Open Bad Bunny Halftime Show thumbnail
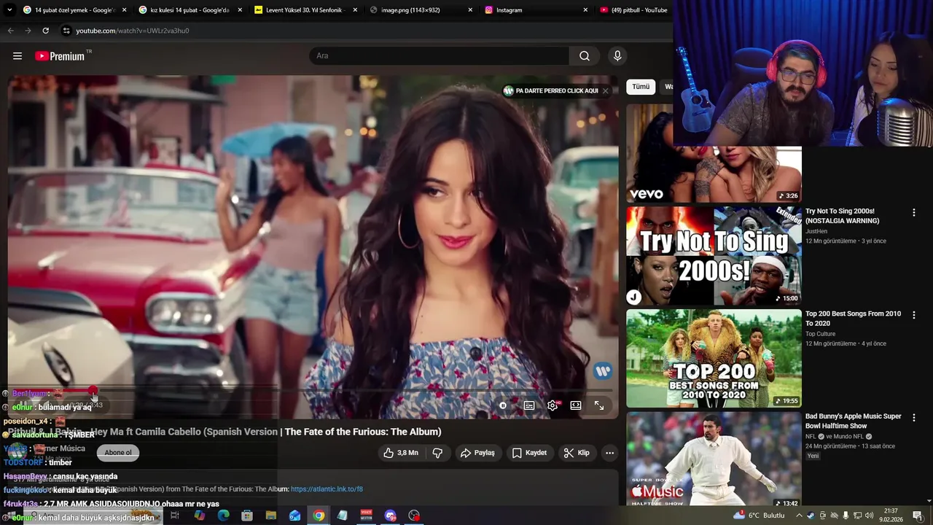The image size is (933, 525). click(x=714, y=459)
